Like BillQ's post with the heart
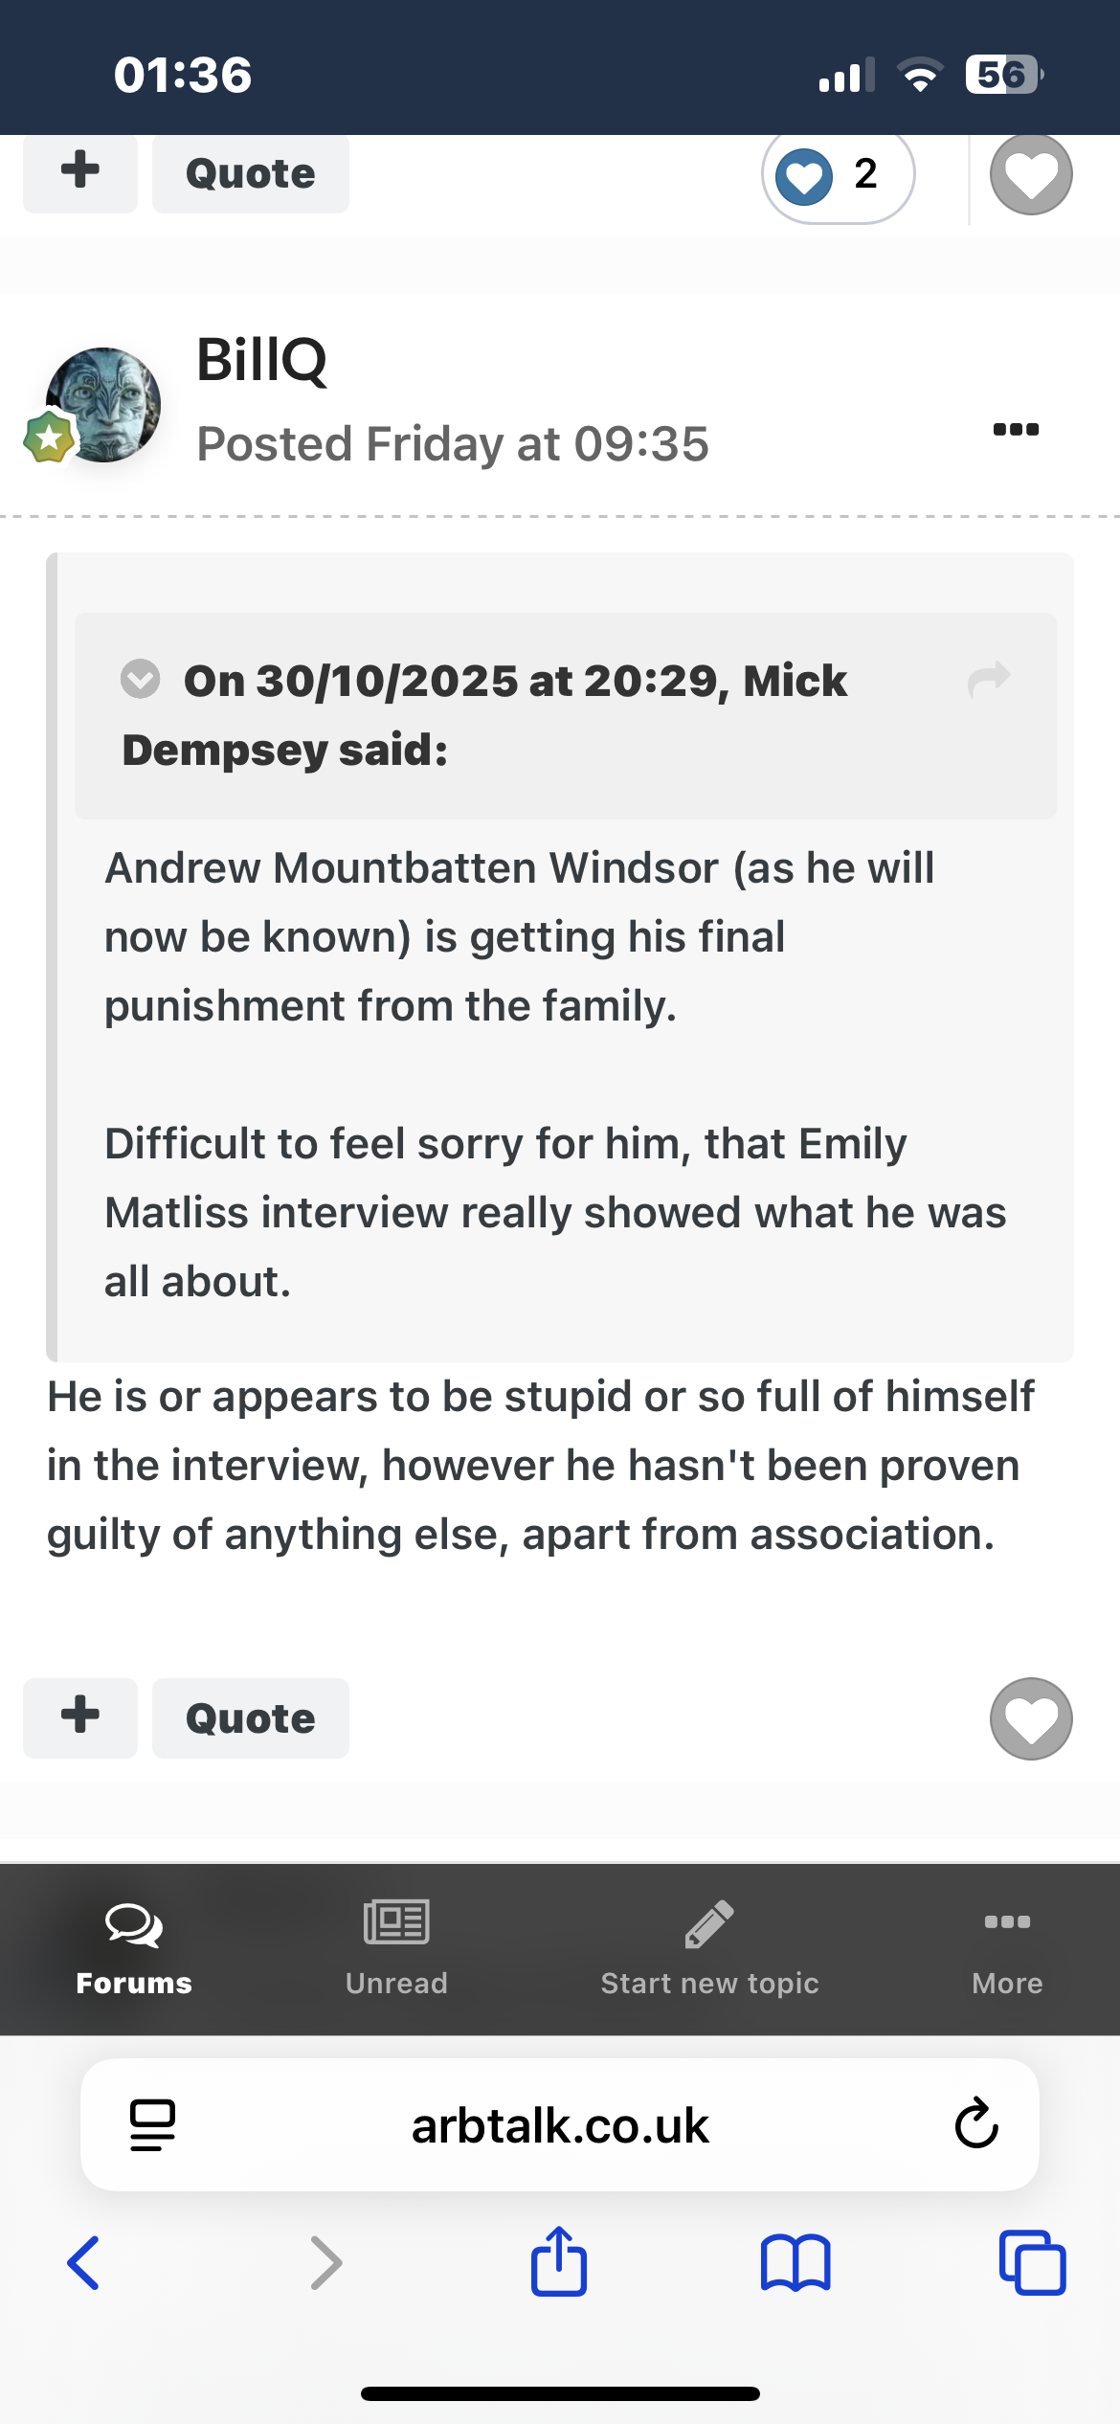Image resolution: width=1120 pixels, height=2424 pixels. (x=1031, y=1718)
